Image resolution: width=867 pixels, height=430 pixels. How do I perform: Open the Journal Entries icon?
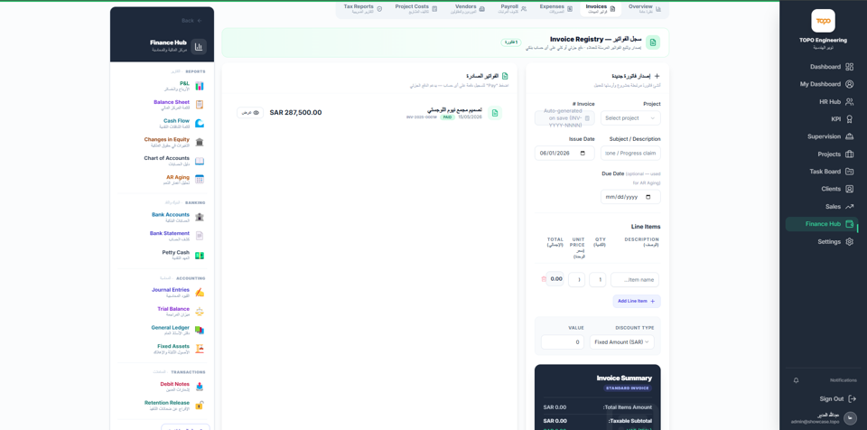tap(200, 292)
